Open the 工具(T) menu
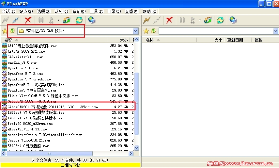The height and width of the screenshot is (168, 279). pos(97,11)
